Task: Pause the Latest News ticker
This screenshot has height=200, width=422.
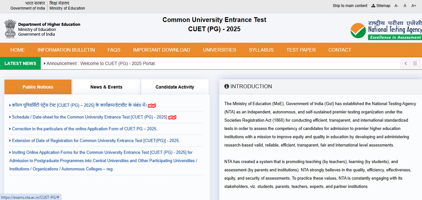Action: (x=415, y=63)
